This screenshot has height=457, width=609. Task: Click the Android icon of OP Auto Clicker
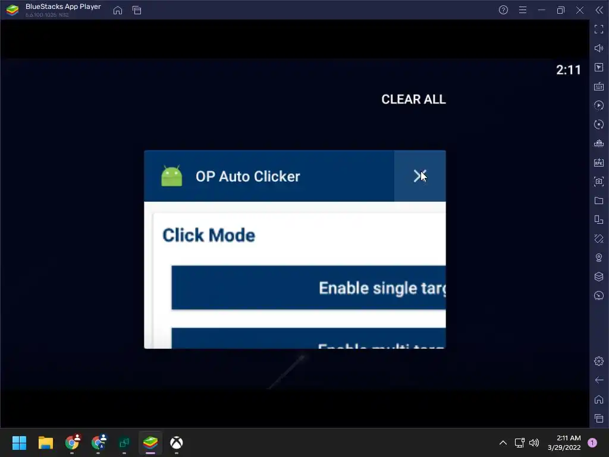coord(172,176)
